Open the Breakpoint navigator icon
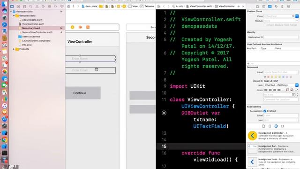 coord(55,6)
